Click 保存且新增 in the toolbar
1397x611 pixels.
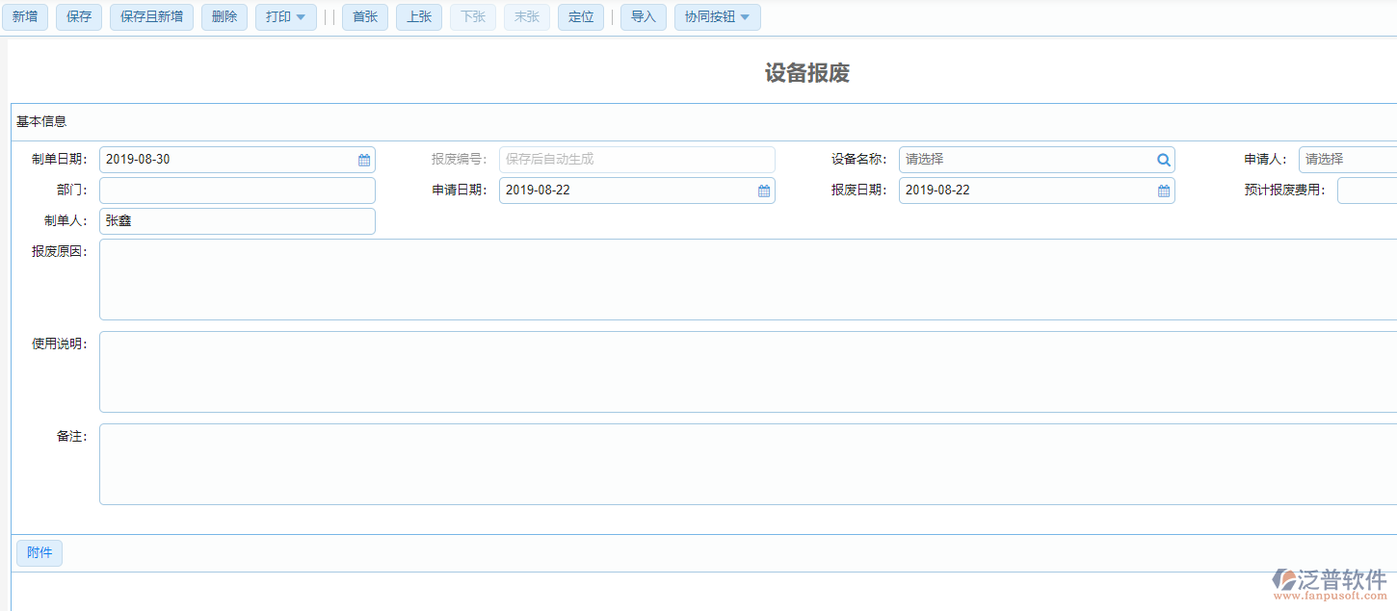coord(151,16)
